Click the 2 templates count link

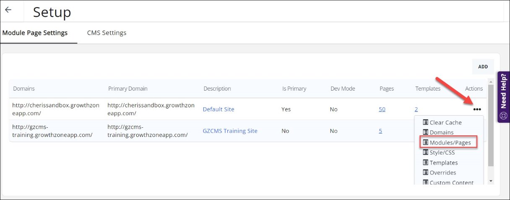click(x=416, y=109)
